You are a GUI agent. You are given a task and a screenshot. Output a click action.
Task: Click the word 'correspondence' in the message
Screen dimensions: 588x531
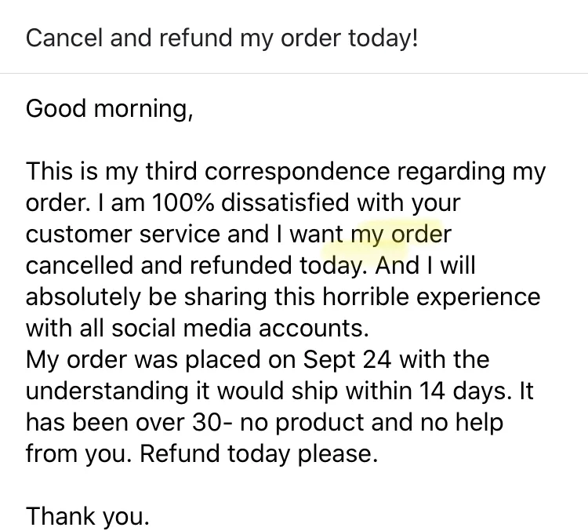[x=297, y=172]
